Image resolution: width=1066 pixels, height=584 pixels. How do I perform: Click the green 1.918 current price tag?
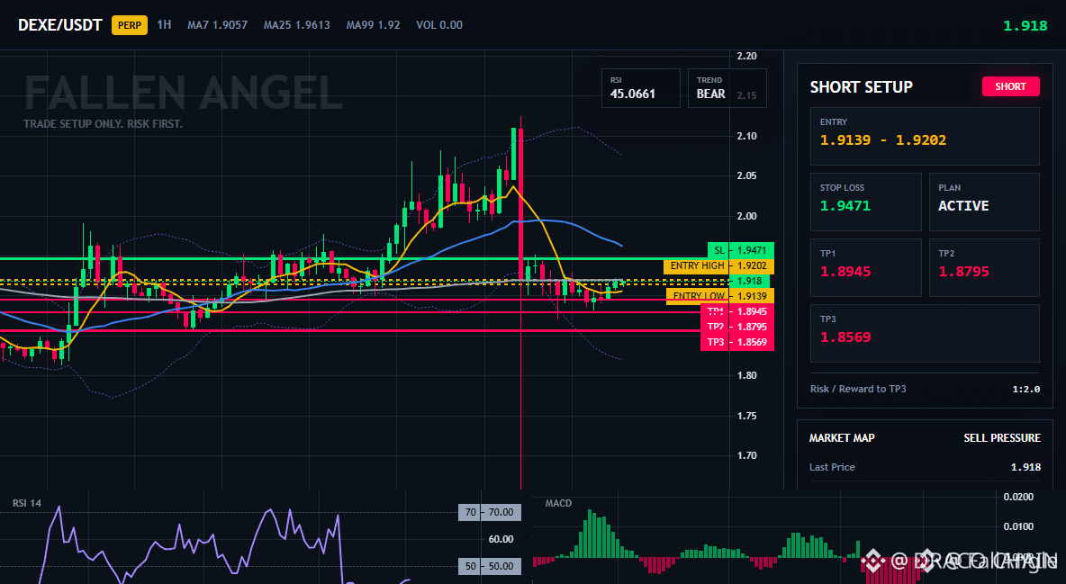(x=749, y=281)
